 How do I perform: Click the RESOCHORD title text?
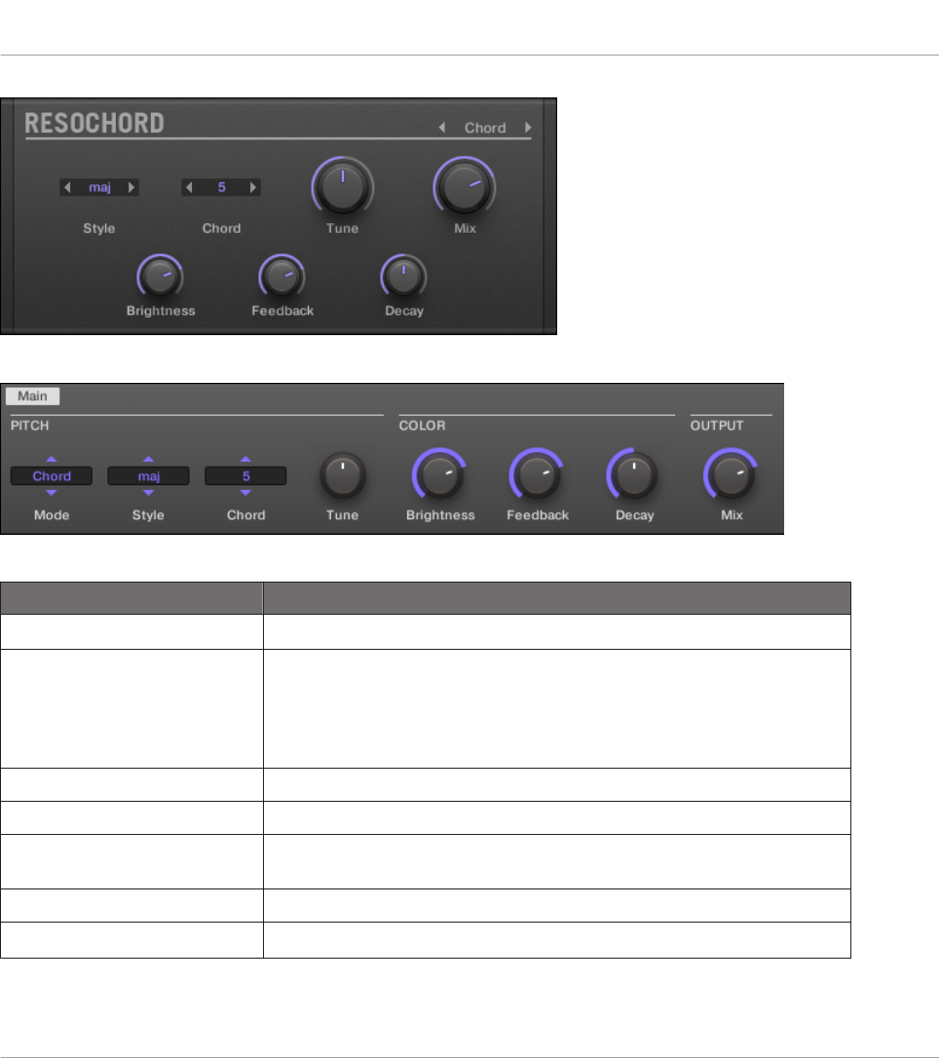click(94, 124)
